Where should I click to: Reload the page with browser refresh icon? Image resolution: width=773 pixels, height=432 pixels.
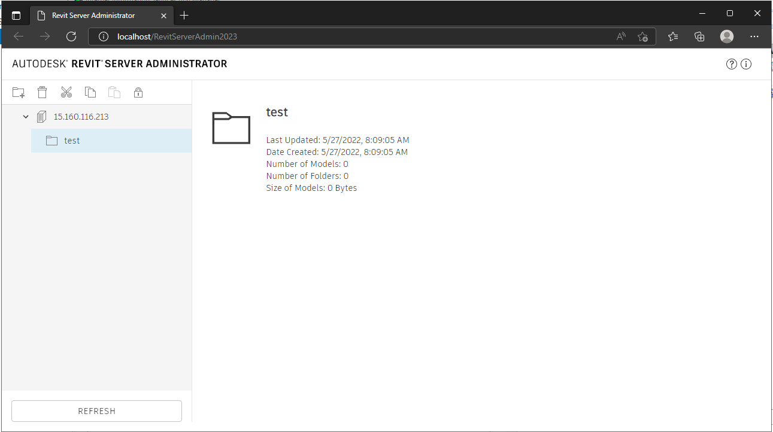(x=71, y=36)
